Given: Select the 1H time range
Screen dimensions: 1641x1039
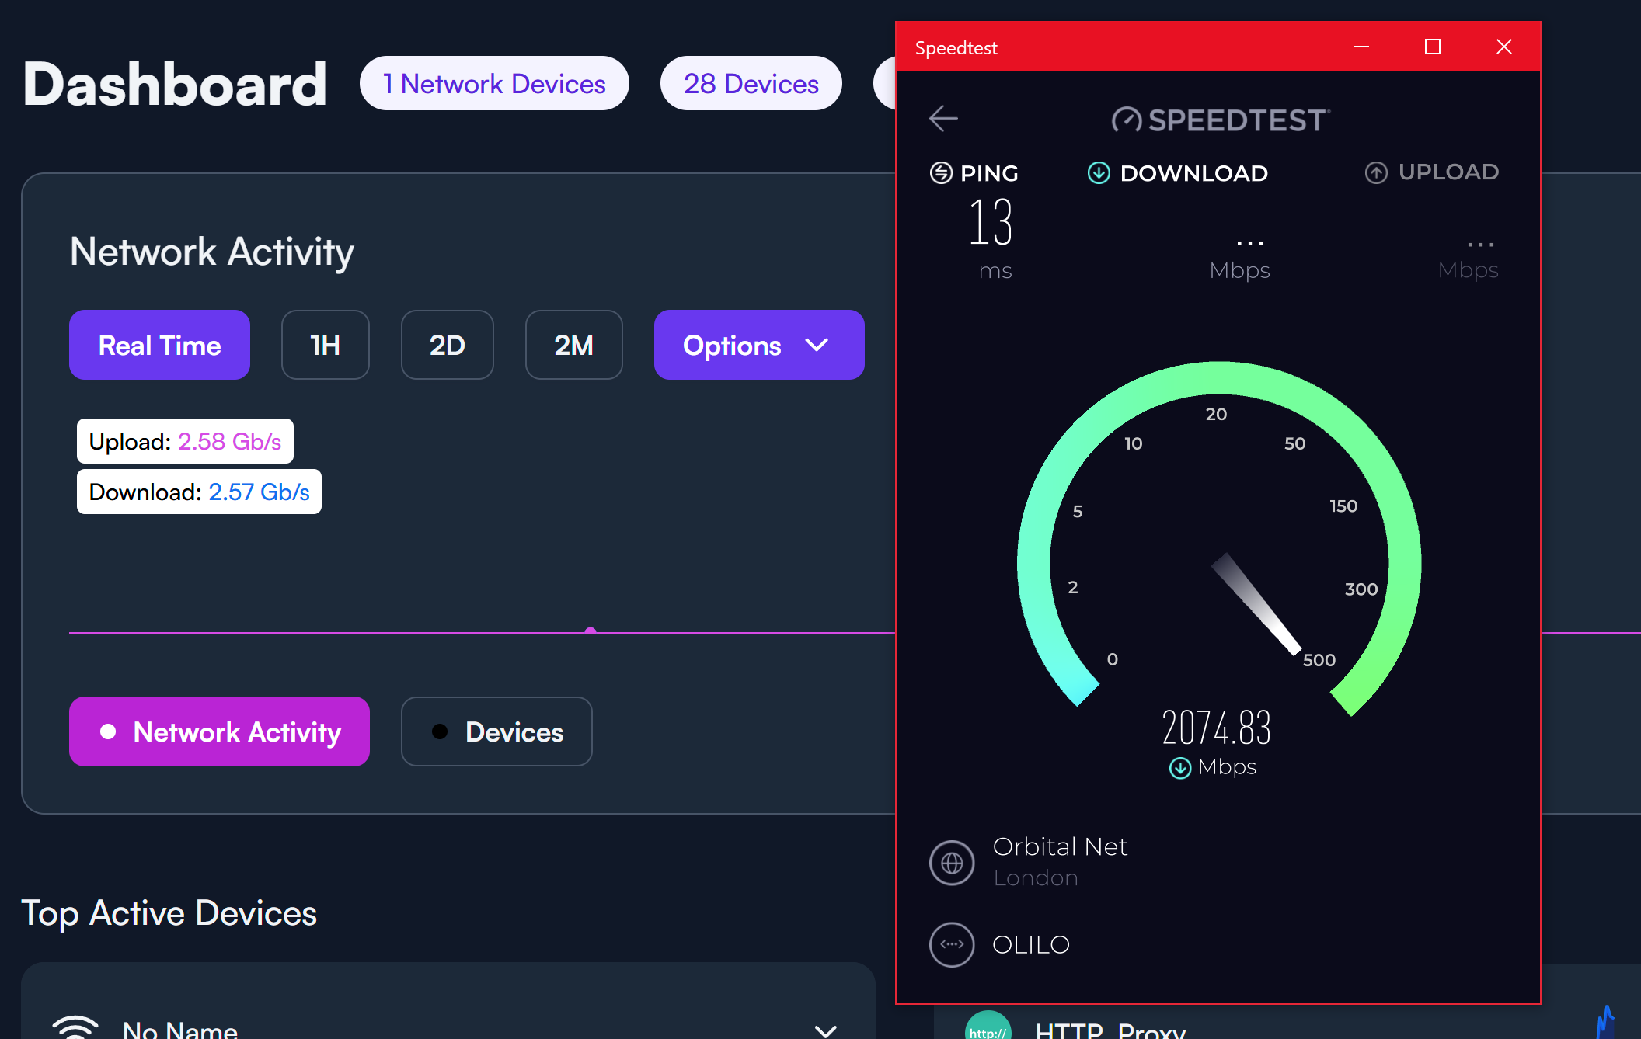Looking at the screenshot, I should tap(325, 345).
